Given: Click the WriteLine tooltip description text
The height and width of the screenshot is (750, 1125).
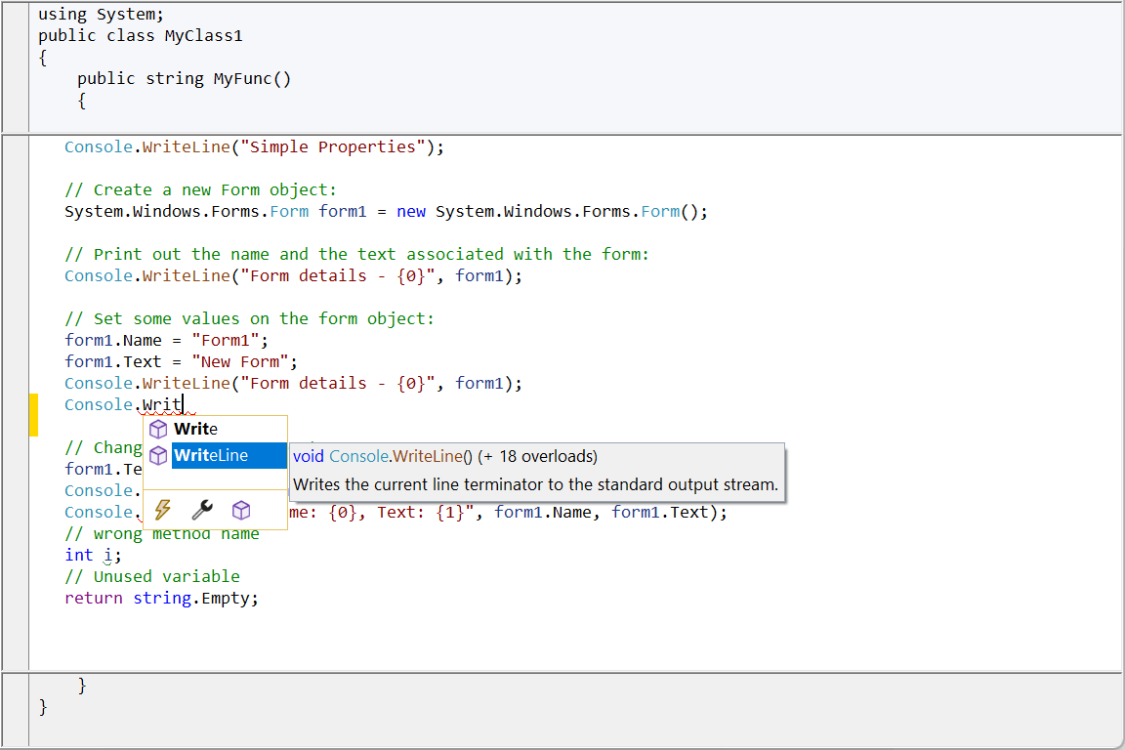Looking at the screenshot, I should 535,483.
